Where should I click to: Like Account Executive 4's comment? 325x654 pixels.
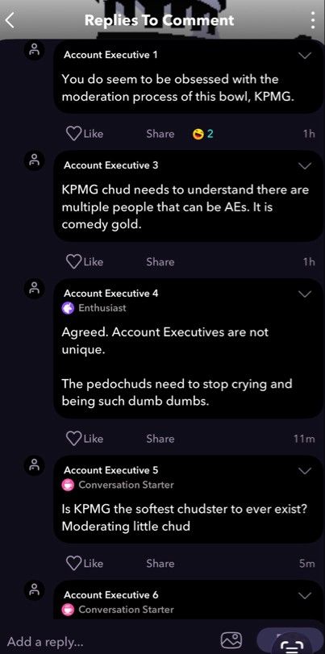point(85,439)
